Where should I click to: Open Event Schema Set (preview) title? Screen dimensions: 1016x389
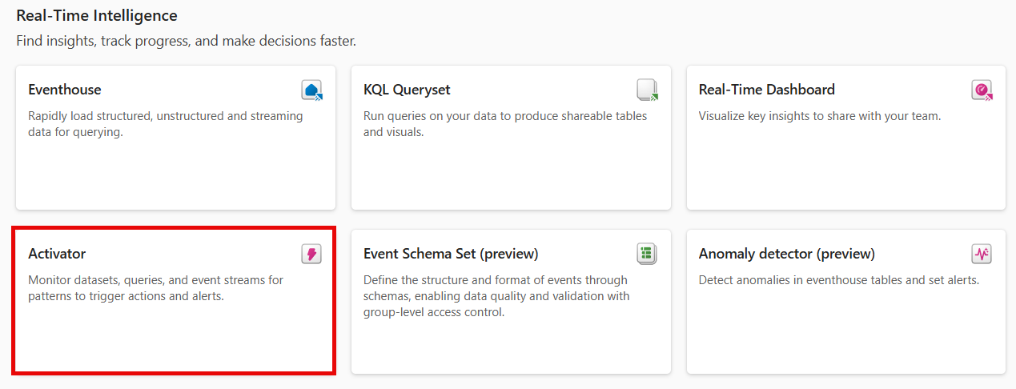coord(451,254)
